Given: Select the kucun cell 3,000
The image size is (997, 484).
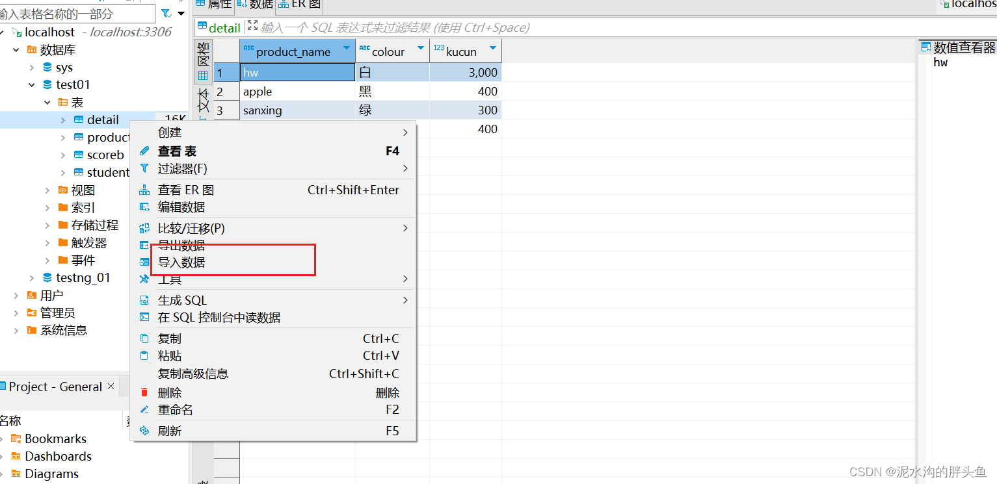Looking at the screenshot, I should point(466,73).
